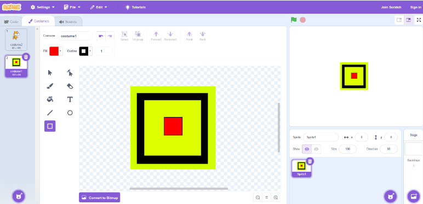Reset canvas zoom with equals button
Viewport: 423px width, 204px height.
(x=267, y=197)
